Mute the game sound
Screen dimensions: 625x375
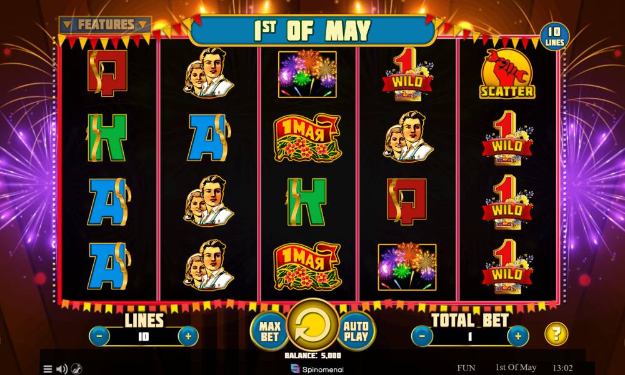(x=62, y=369)
